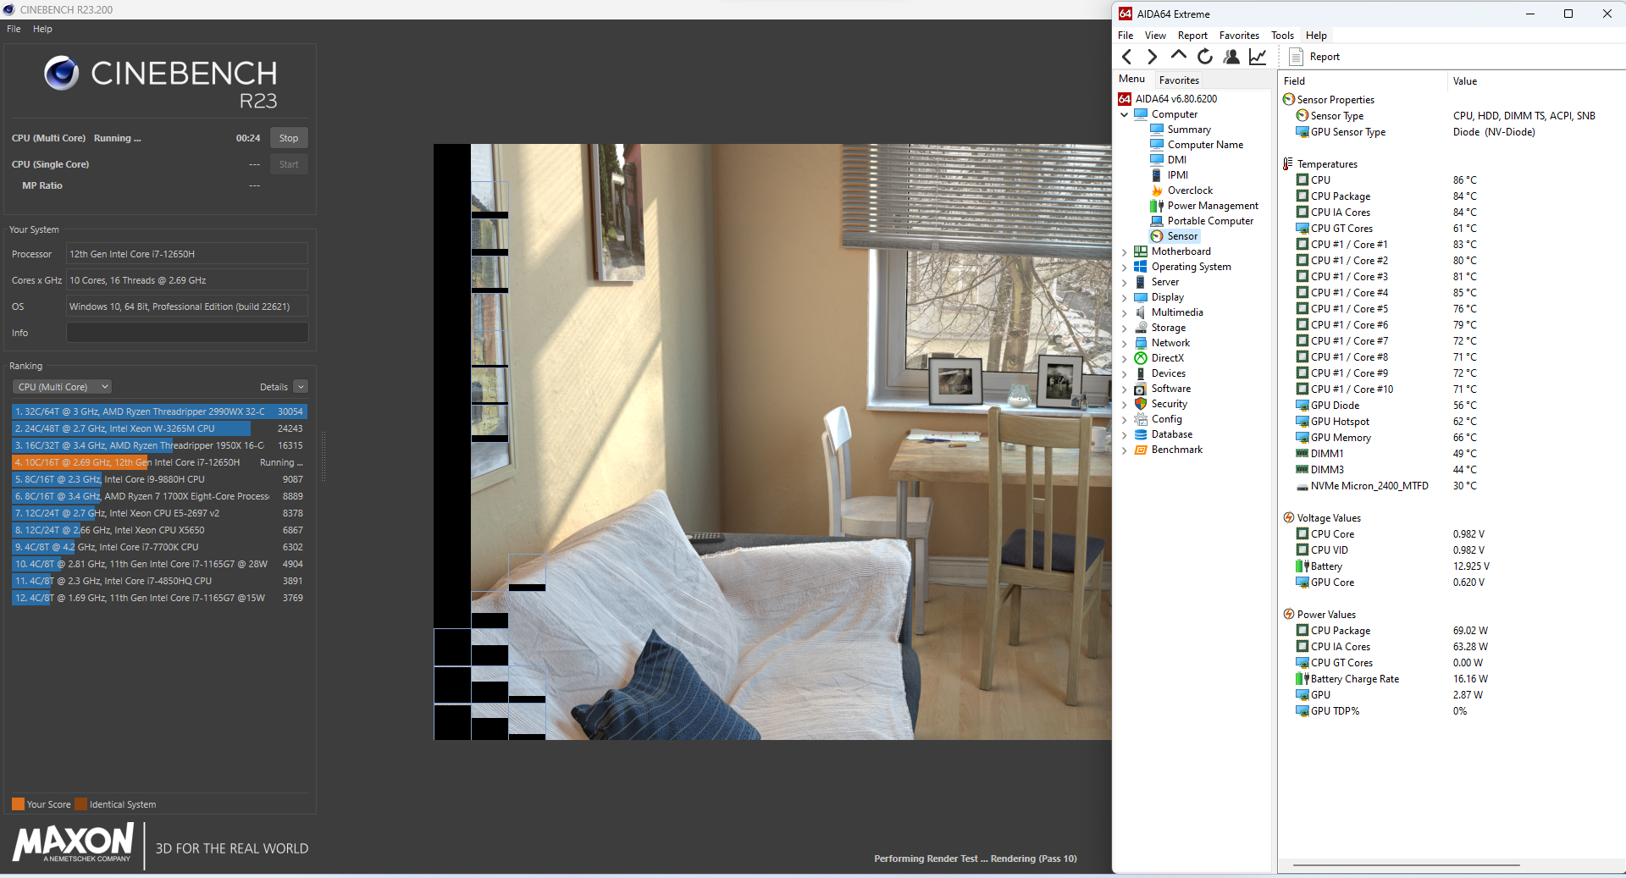Select the Network category

(x=1170, y=343)
